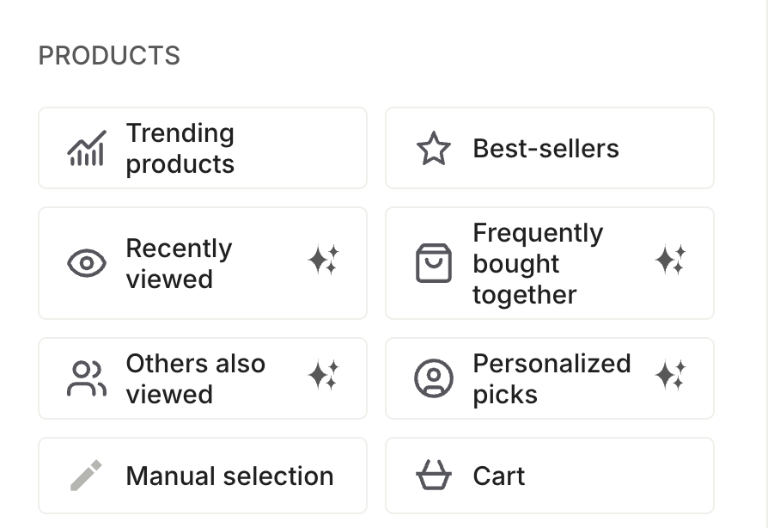
Task: Click the pencil icon on Manual selection
Action: point(84,476)
